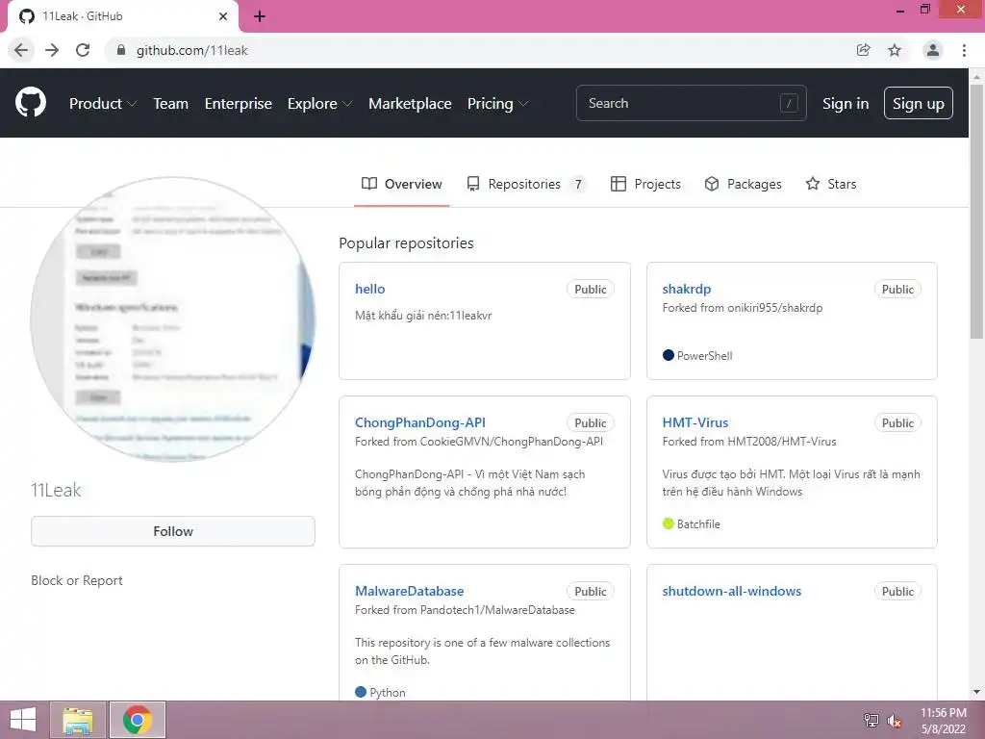Click the 11Leak profile avatar image
The image size is (985, 739).
(x=173, y=319)
